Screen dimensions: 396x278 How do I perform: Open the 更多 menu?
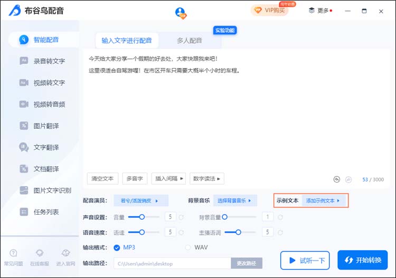pos(320,11)
